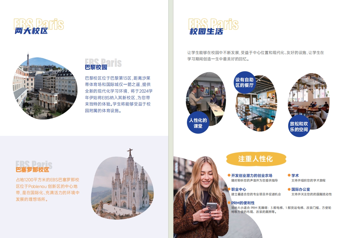Image resolution: width=342 pixels, height=238 pixels.
Task: Click the line 场地大小适合 PRM 无障碍
Action: point(281,208)
